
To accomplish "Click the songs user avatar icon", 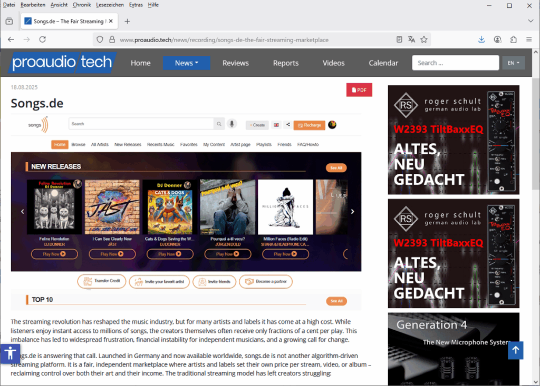I will tap(332, 124).
